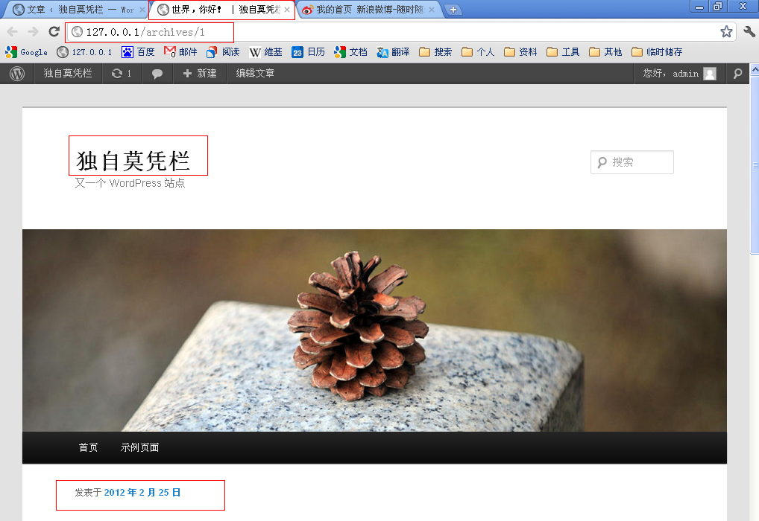Expand the 个人 bookmark folder
This screenshot has height=521, width=759.
[478, 51]
